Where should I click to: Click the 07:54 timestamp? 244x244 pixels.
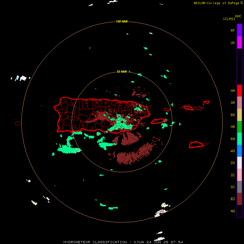tap(177, 242)
